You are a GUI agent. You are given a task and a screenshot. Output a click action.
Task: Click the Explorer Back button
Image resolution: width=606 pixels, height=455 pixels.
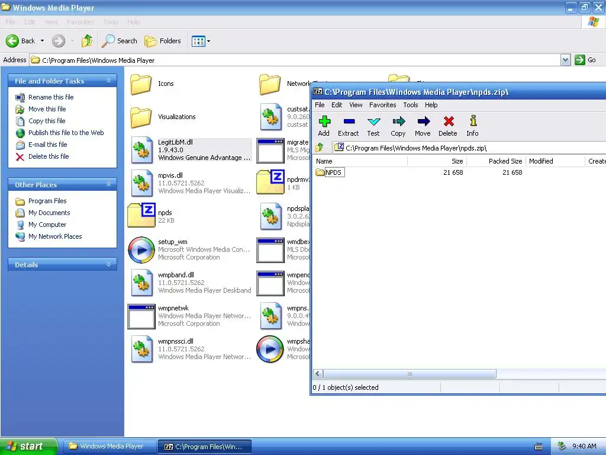pyautogui.click(x=21, y=41)
